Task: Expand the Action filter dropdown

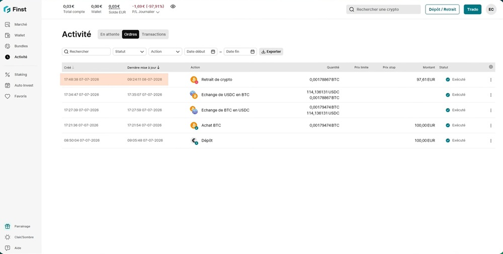Action: point(165,52)
